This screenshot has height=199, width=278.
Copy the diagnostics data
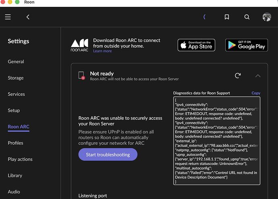pyautogui.click(x=256, y=93)
